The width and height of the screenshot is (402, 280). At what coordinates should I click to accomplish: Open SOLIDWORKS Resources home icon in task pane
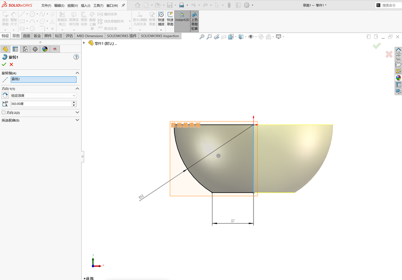(398, 50)
